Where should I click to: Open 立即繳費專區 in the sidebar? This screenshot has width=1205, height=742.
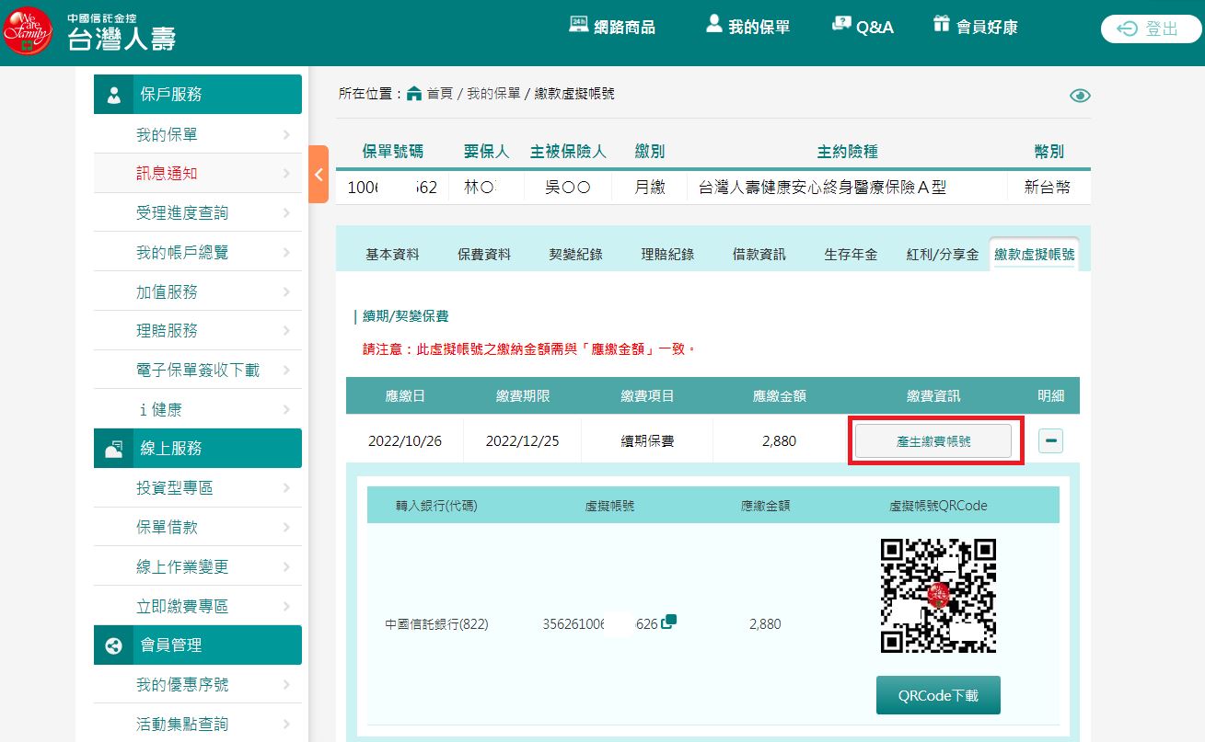[x=198, y=607]
